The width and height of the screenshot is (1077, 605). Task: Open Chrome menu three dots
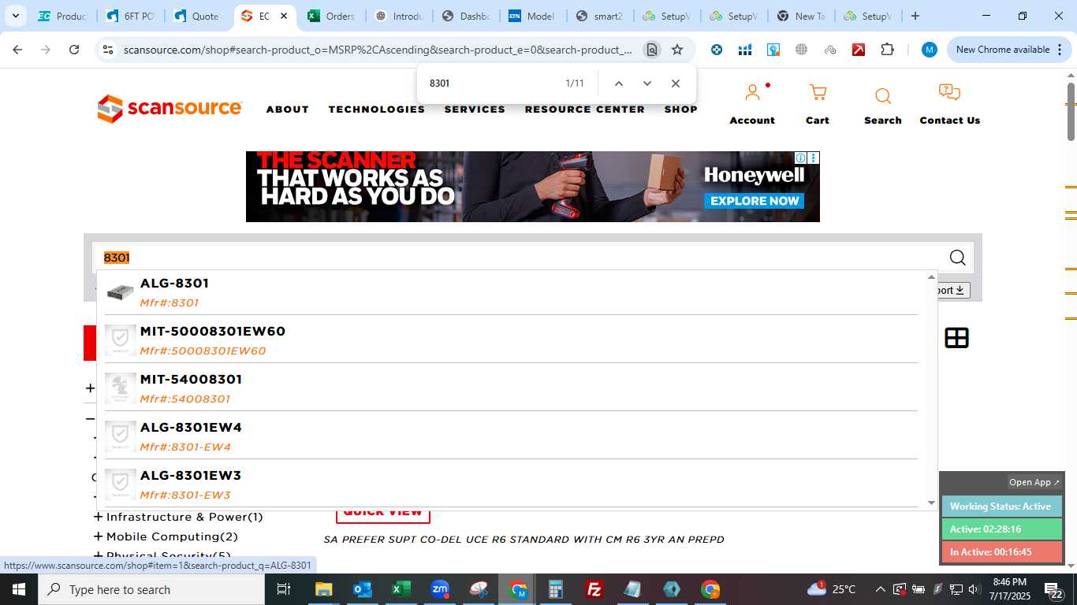click(1059, 50)
